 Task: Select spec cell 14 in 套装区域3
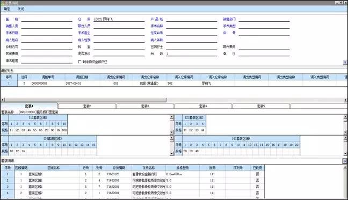click(23, 151)
